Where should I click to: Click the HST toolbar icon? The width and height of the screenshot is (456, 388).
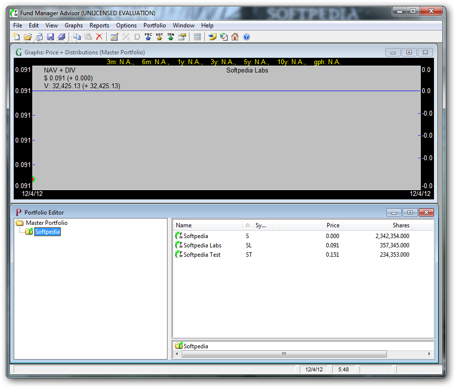click(x=159, y=37)
